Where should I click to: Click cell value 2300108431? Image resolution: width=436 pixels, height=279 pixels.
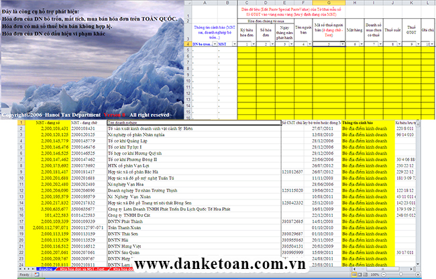(x=89, y=128)
